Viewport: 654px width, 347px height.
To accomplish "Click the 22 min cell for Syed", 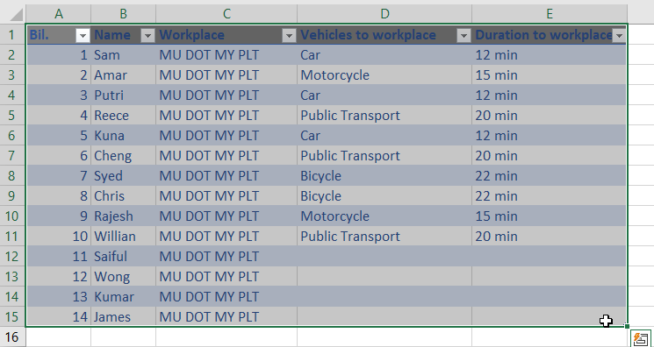I will tap(550, 176).
